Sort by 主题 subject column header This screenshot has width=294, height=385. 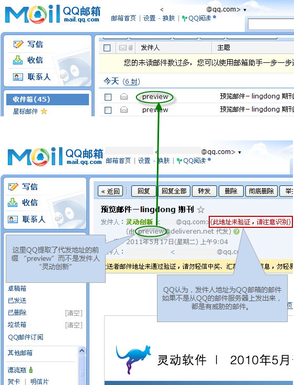coord(223,48)
